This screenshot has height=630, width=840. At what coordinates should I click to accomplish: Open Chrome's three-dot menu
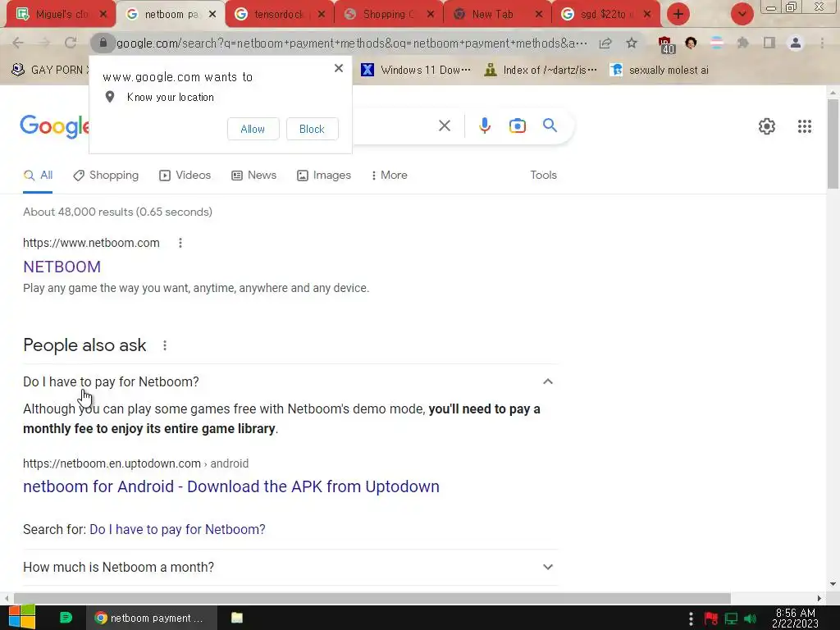pyautogui.click(x=822, y=43)
